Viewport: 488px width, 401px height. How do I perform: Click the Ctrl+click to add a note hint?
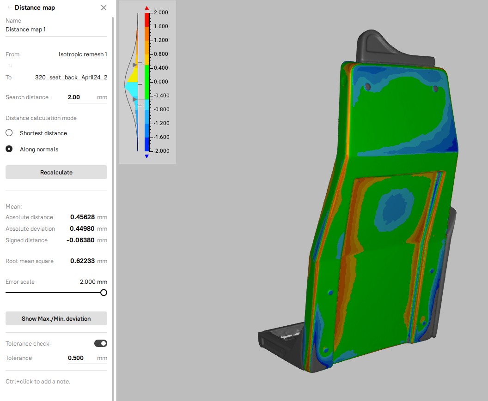point(38,382)
